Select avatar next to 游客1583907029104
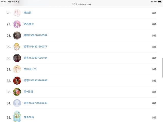163x122 pixels. tap(17, 58)
